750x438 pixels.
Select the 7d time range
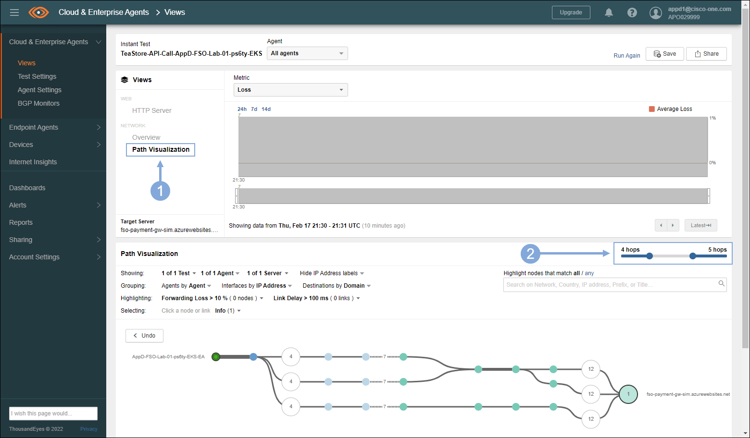pyautogui.click(x=254, y=109)
